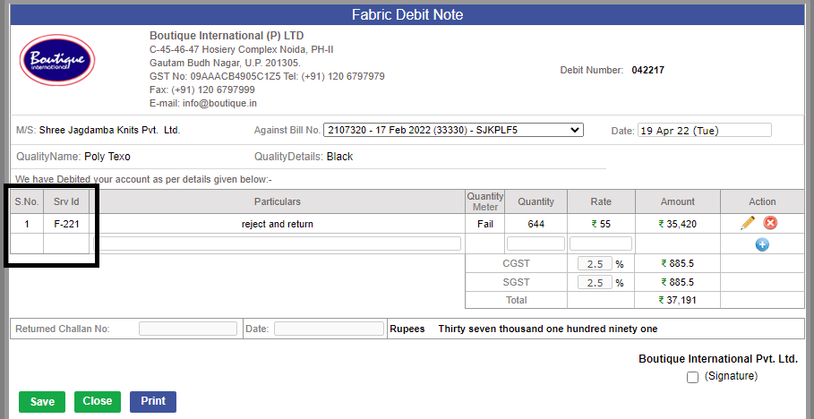Click the CGST label
The height and width of the screenshot is (419, 814).
pos(516,264)
